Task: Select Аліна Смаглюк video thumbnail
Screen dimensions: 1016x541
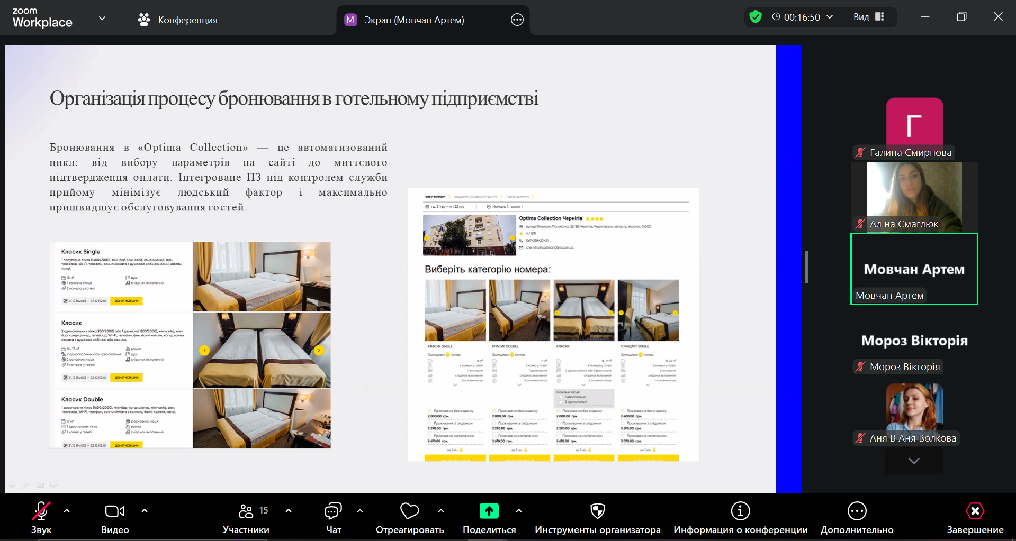Action: (914, 197)
